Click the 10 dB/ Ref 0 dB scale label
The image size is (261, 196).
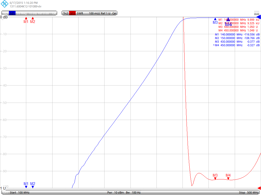[39, 13]
